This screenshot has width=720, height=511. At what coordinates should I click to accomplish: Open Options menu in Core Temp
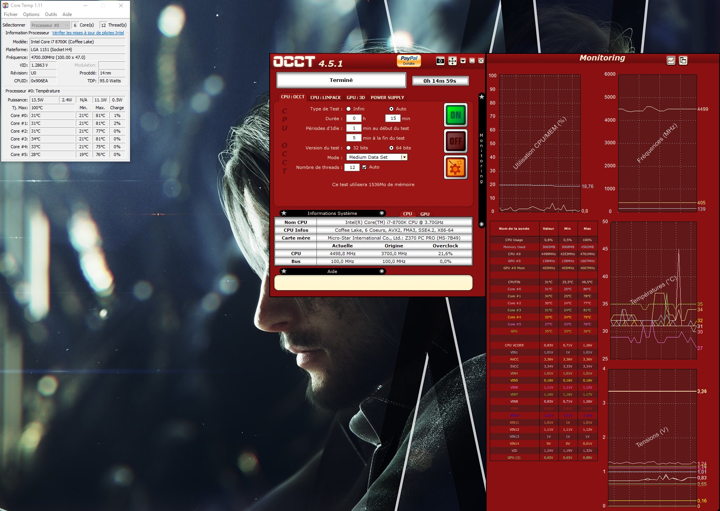pyautogui.click(x=31, y=14)
